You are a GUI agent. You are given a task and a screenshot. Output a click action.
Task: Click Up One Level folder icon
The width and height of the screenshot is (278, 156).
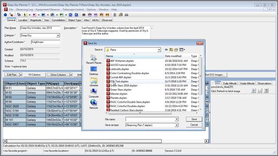171,50
